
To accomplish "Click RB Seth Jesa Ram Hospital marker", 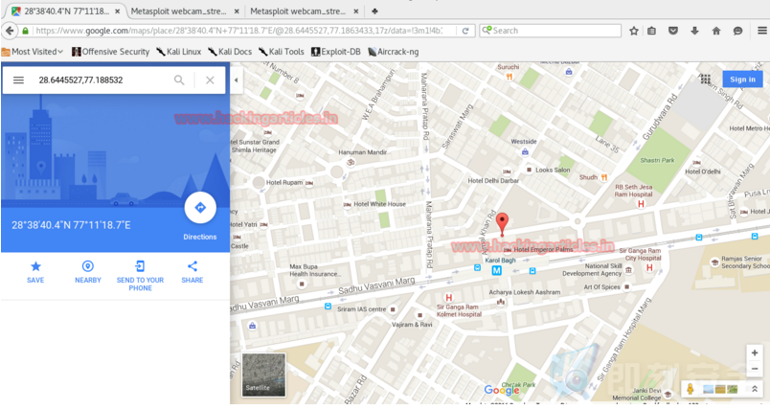I will coord(641,204).
